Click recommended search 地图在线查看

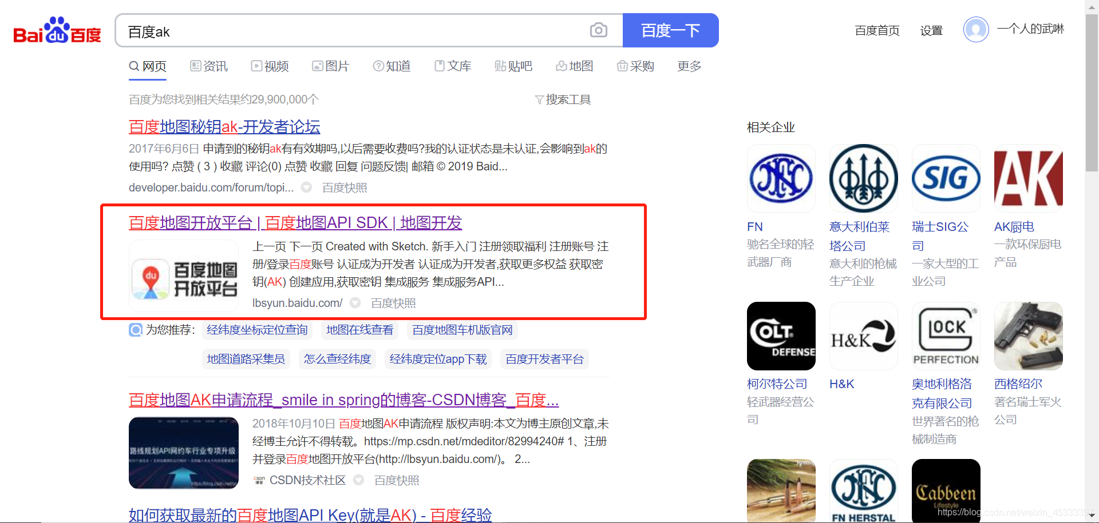[359, 330]
